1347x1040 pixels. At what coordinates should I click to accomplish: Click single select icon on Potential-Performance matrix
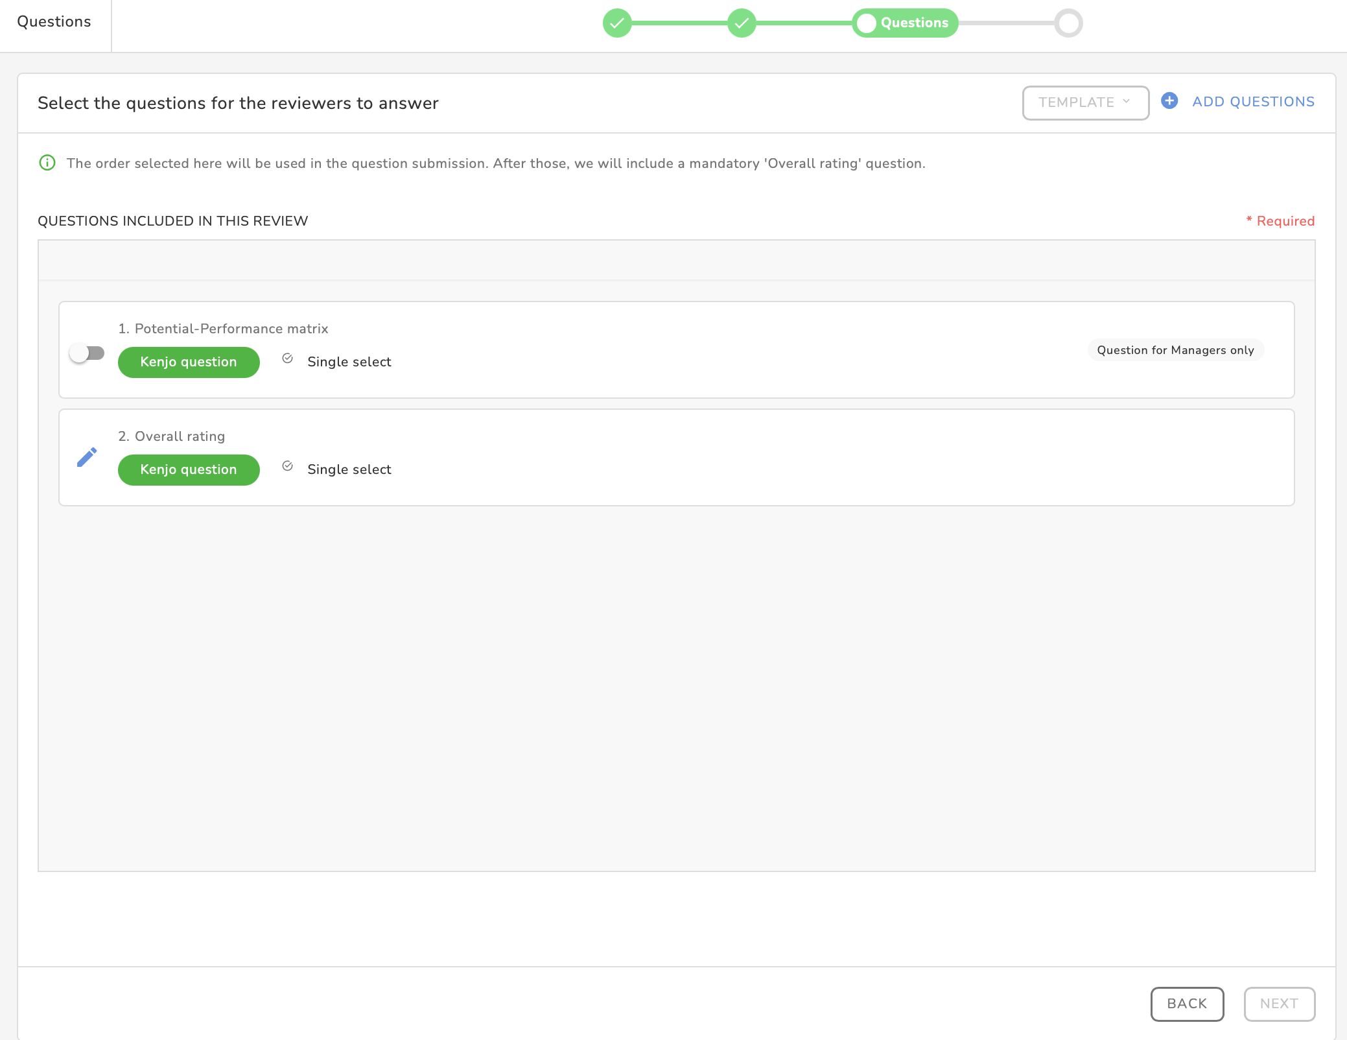288,359
